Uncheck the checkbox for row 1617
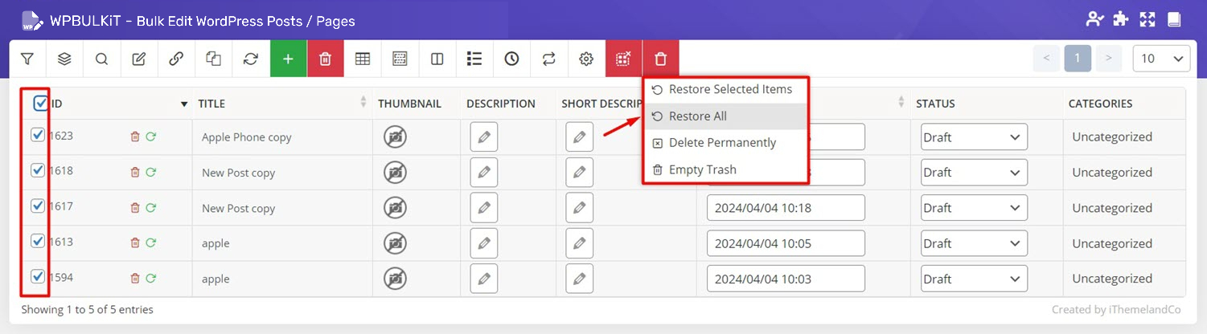Viewport: 1207px width, 334px height. (x=37, y=206)
